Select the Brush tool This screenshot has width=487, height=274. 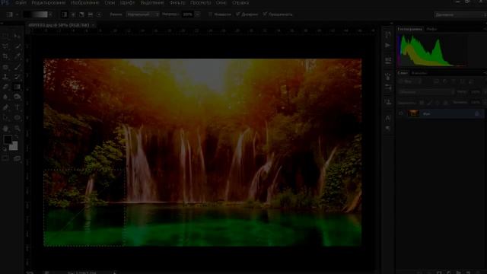(18, 67)
